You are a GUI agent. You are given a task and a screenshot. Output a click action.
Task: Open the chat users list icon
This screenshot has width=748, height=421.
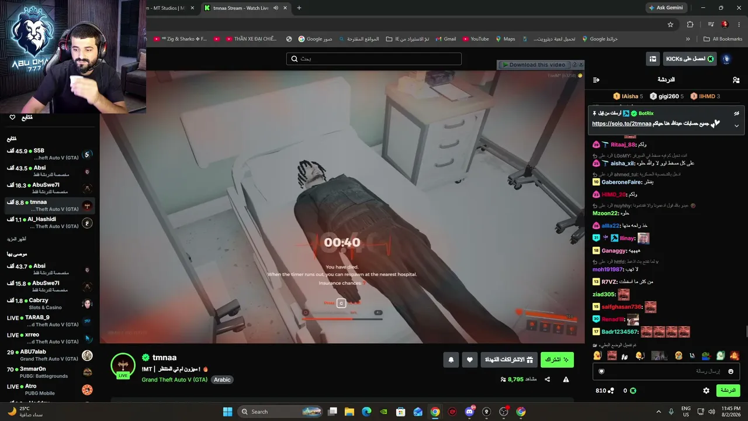click(x=736, y=80)
